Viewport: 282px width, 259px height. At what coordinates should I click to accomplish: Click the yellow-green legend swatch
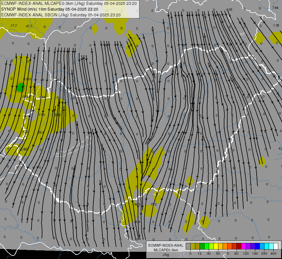point(211,246)
